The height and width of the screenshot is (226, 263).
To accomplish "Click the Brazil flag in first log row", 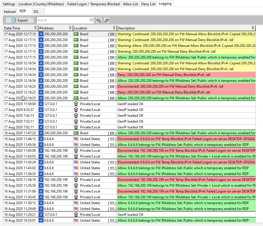I will coord(76,34).
